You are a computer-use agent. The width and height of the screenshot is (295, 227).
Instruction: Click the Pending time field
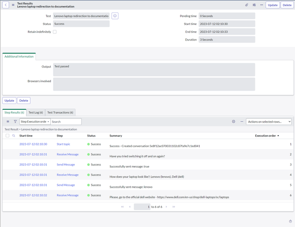click(x=227, y=16)
